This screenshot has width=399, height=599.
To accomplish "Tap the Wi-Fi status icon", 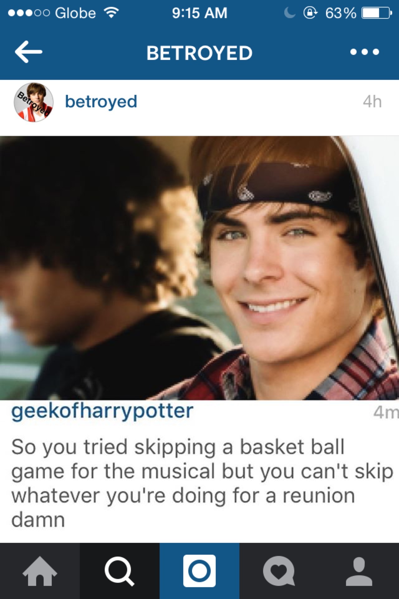I will pyautogui.click(x=111, y=13).
